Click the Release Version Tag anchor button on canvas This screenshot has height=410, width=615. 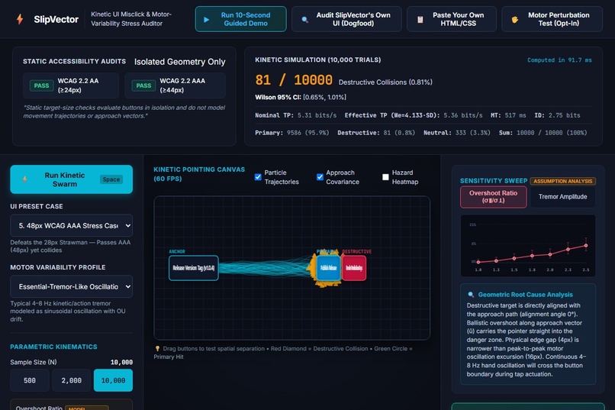click(x=193, y=268)
